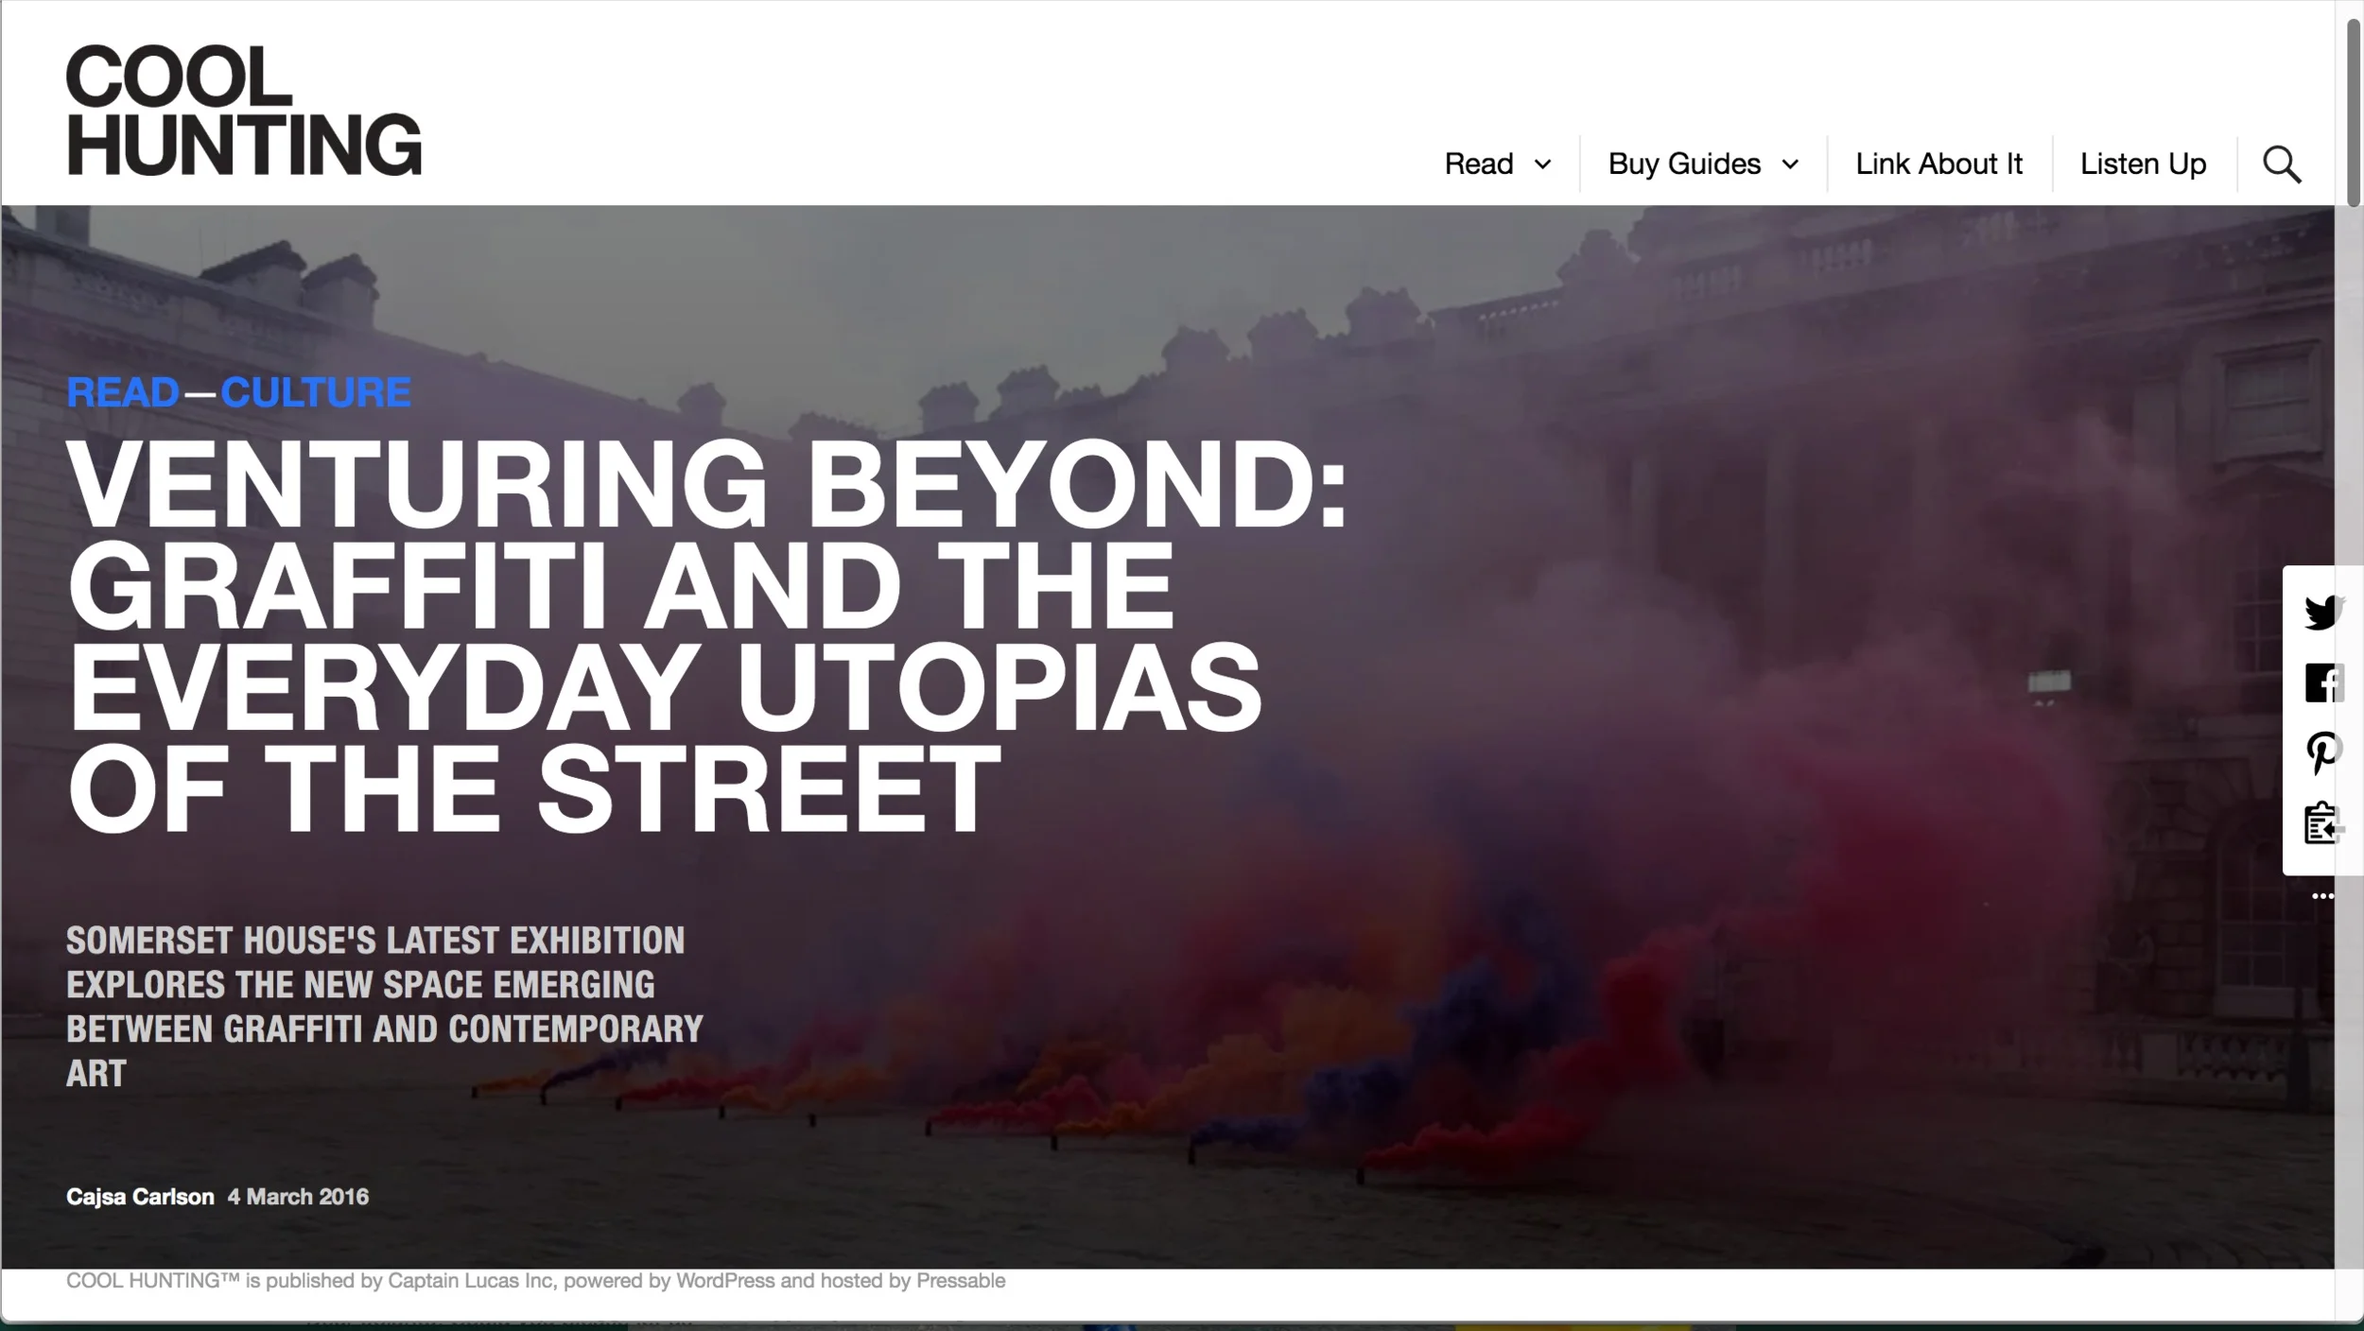The width and height of the screenshot is (2364, 1331).
Task: Open the blue READ category link
Action: [123, 393]
